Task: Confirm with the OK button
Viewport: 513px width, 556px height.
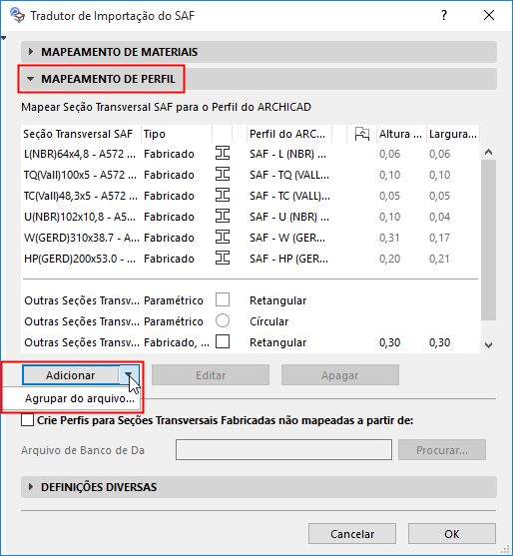Action: coord(452,534)
